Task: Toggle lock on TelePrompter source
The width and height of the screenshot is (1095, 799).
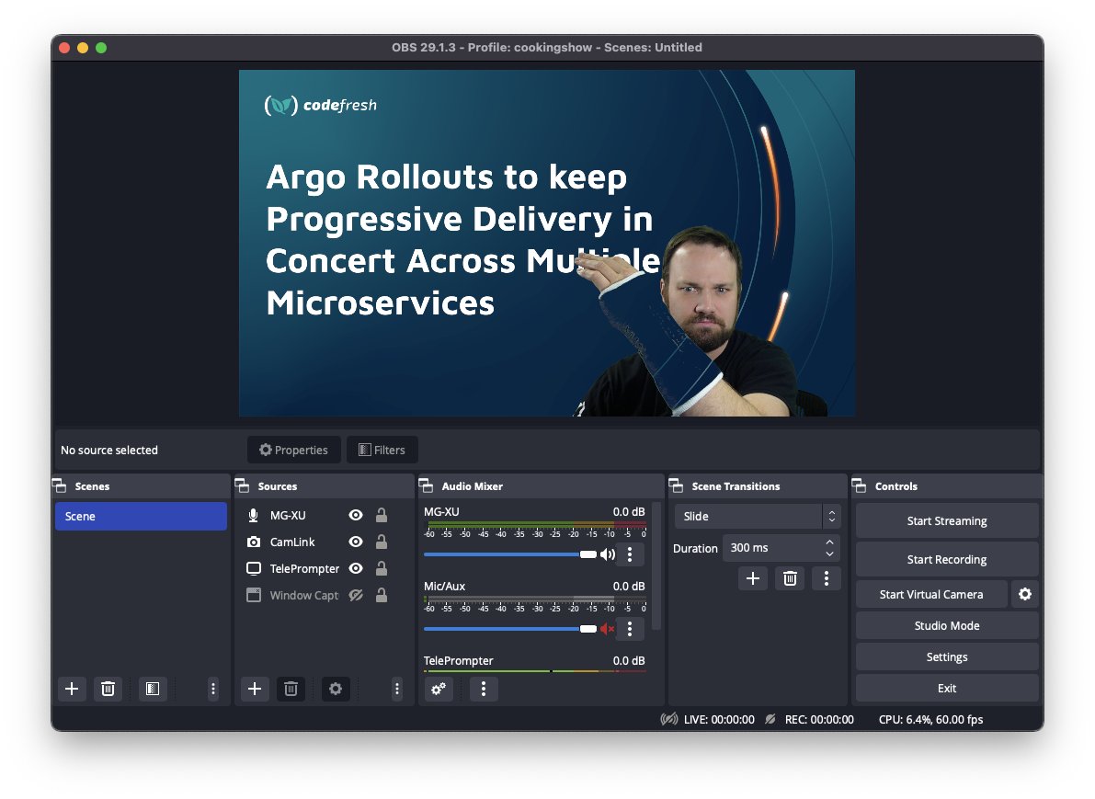Action: tap(382, 568)
